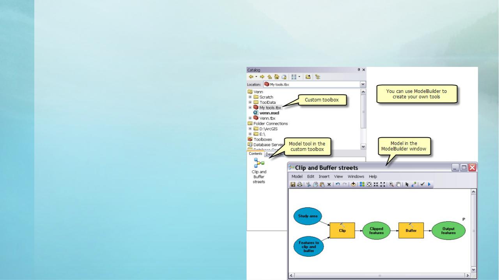
Task: Click the Go To Home Folder icon
Action: coord(276,77)
